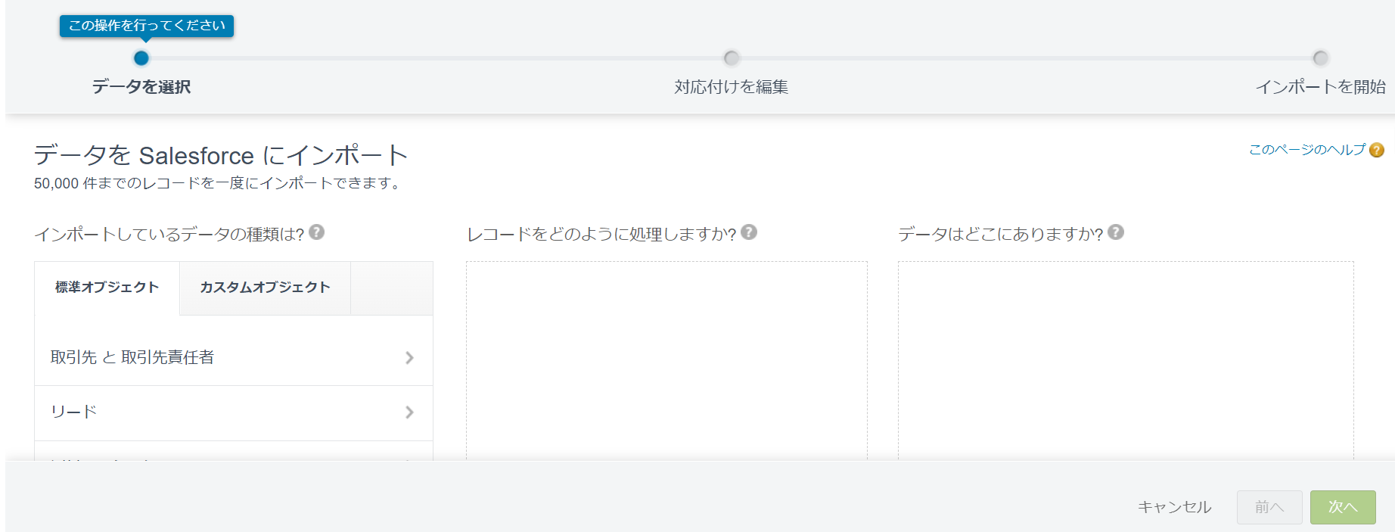Select the 'リード' object row

click(234, 412)
